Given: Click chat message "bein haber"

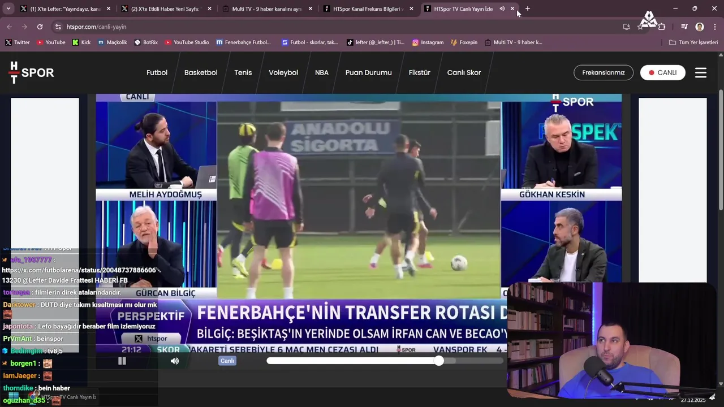Looking at the screenshot, I should 54,388.
